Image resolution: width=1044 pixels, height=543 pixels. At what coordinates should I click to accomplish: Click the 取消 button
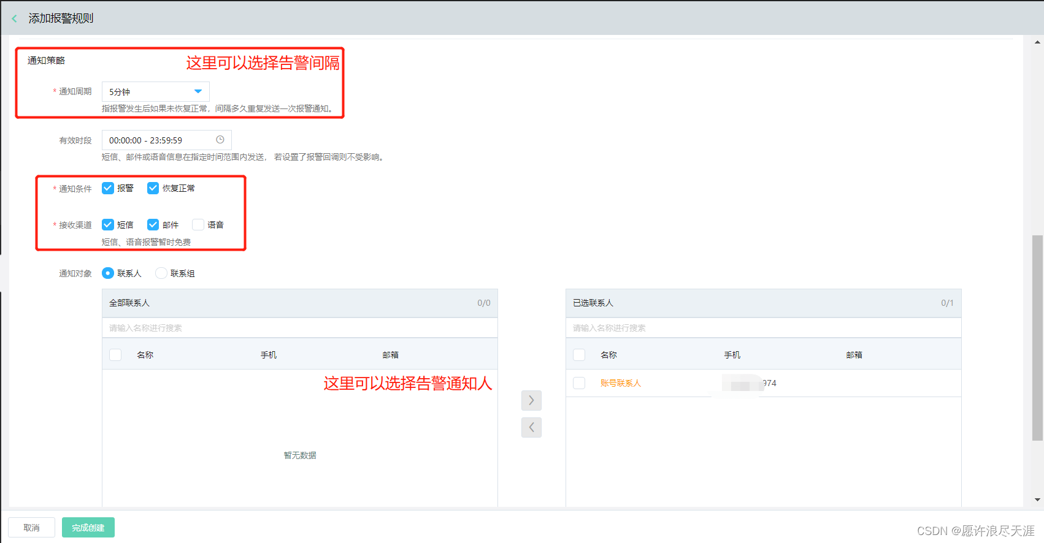[x=31, y=528]
